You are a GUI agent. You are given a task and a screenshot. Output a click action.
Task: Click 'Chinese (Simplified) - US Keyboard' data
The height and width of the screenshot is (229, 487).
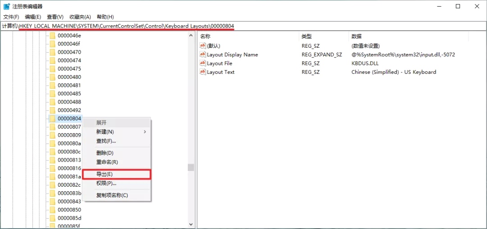[x=394, y=72]
